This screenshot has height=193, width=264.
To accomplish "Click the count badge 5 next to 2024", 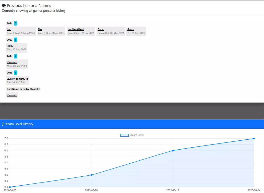I will pyautogui.click(x=16, y=23).
